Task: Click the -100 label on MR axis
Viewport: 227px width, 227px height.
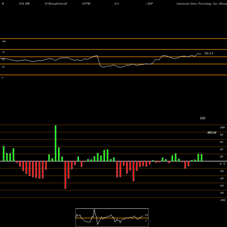Action: (222, 200)
